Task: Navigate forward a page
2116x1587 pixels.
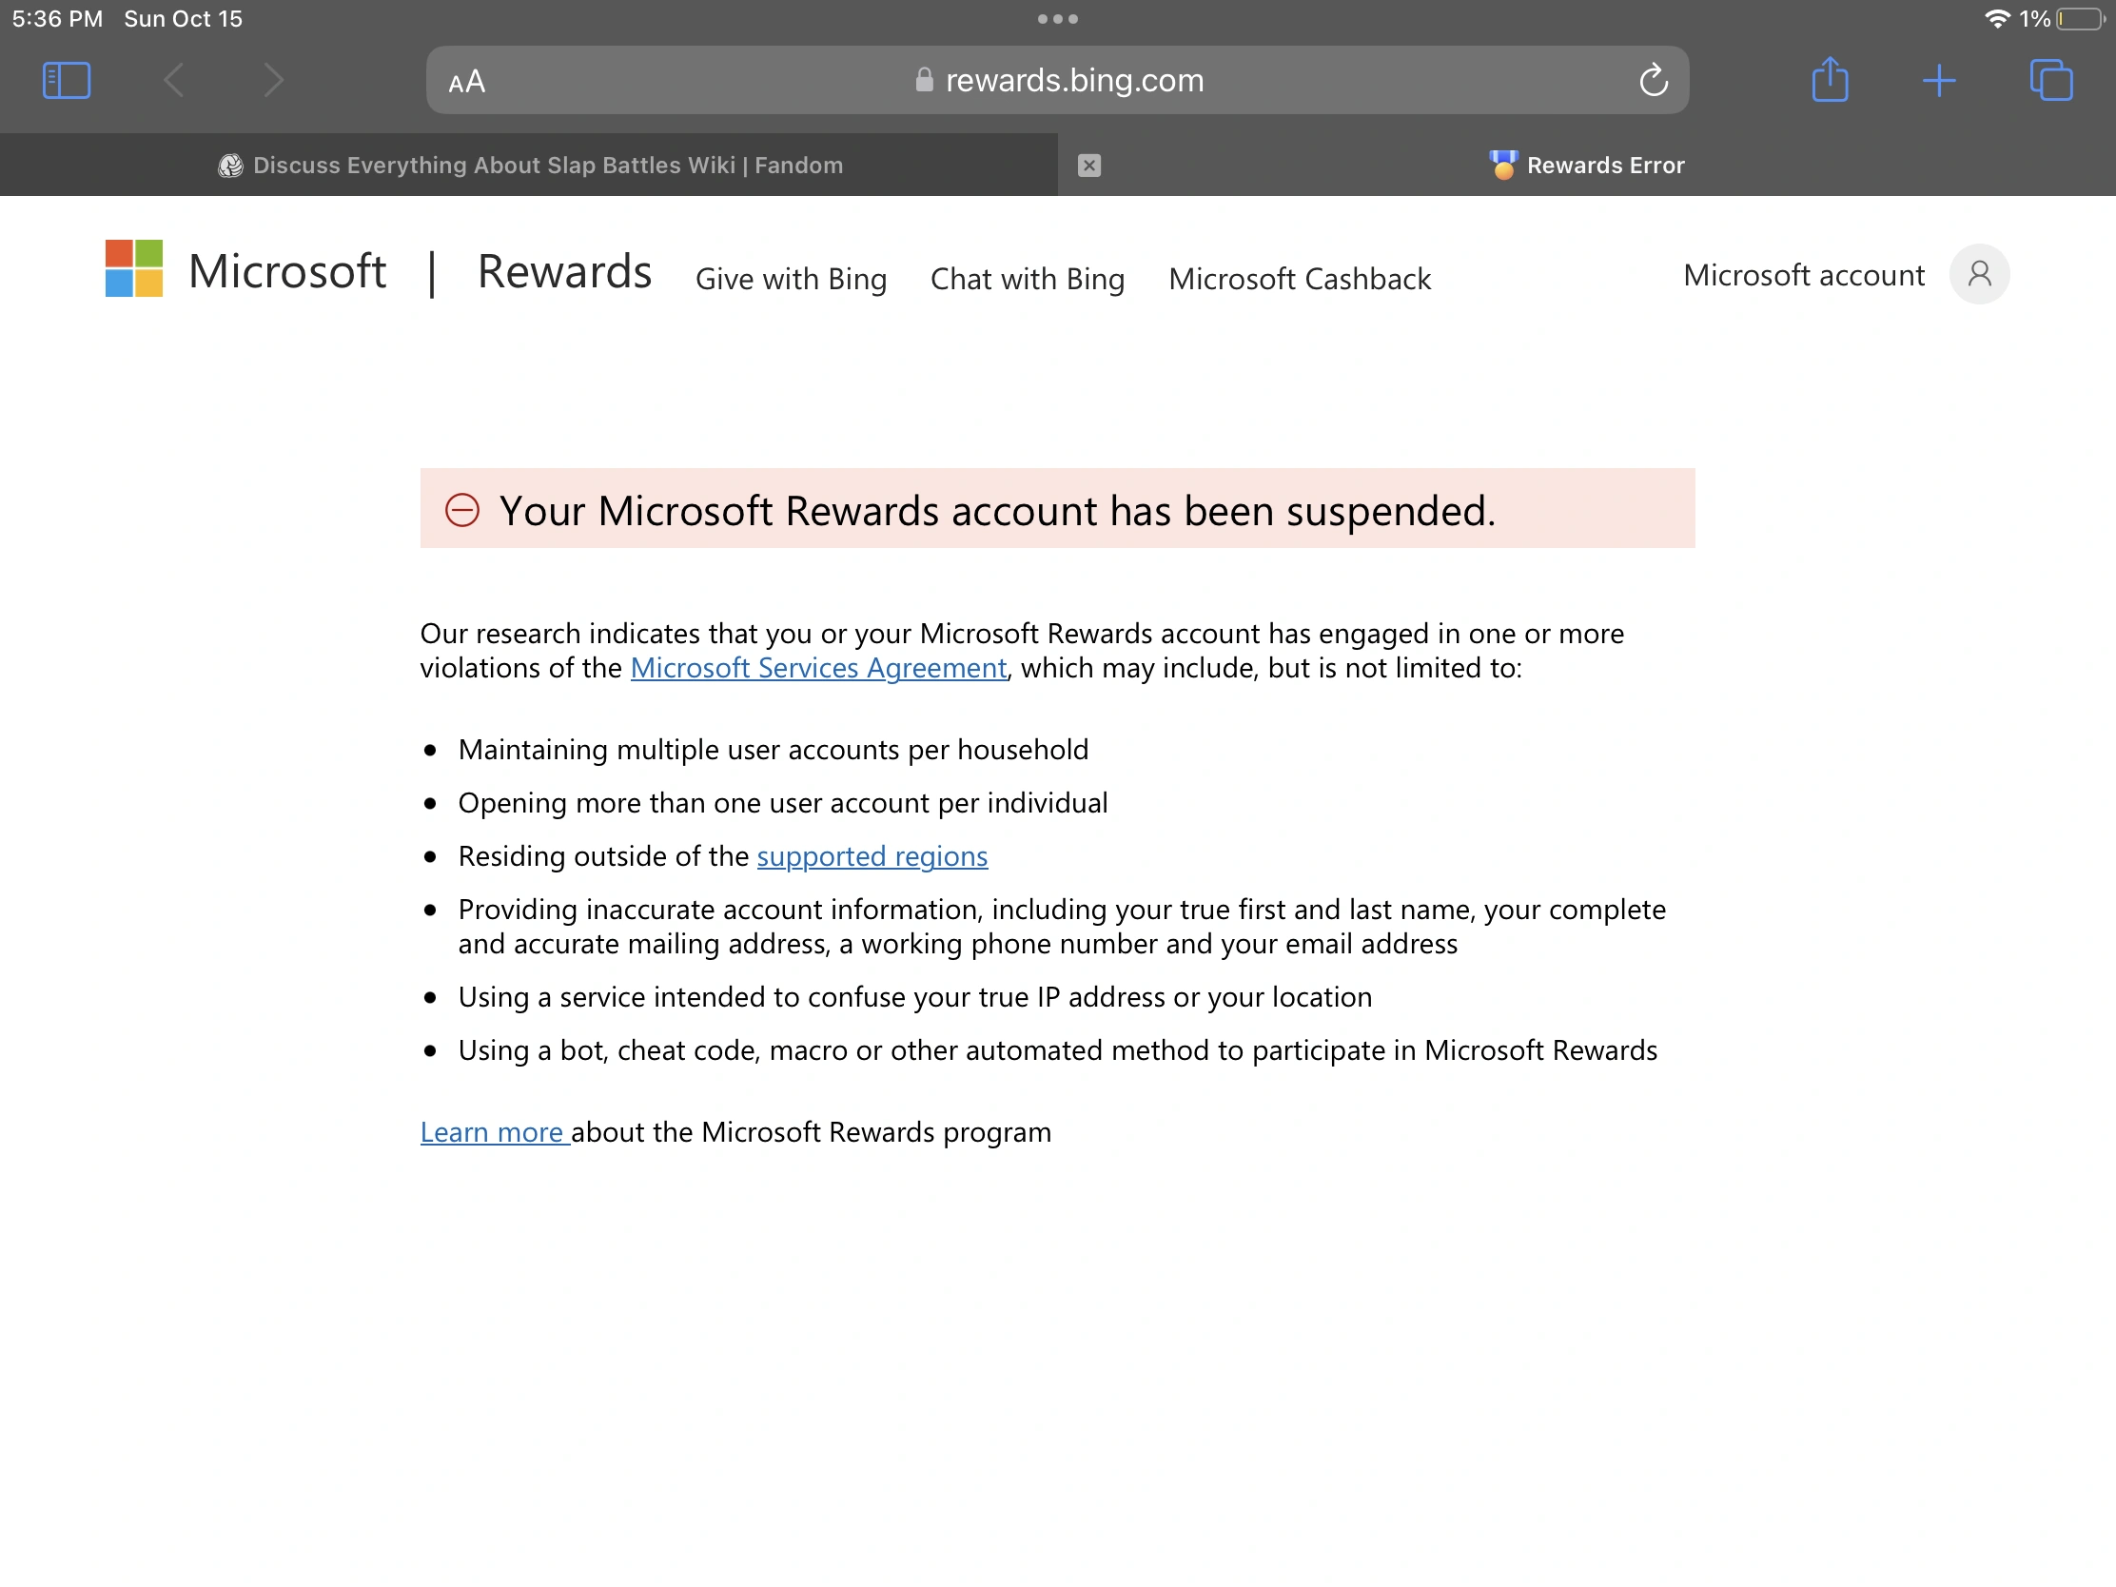Action: 274,80
